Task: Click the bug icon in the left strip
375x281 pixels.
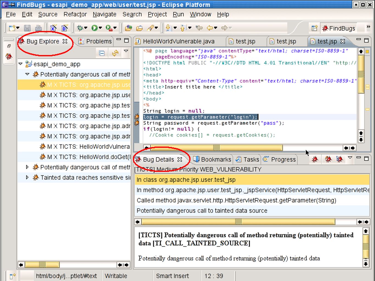Action: click(9, 57)
